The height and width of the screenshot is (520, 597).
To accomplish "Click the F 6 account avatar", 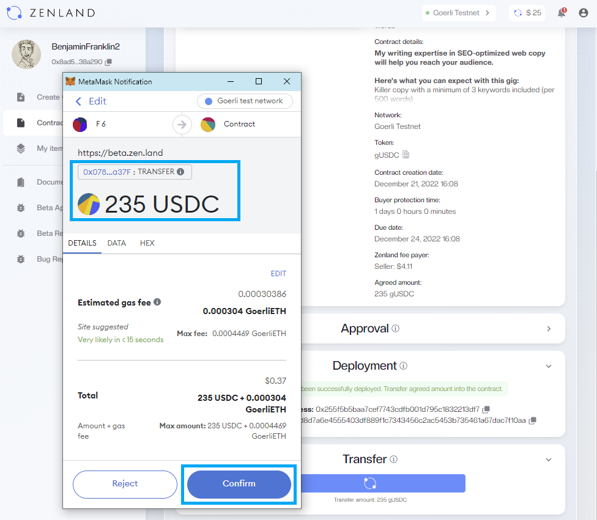I will pyautogui.click(x=80, y=125).
